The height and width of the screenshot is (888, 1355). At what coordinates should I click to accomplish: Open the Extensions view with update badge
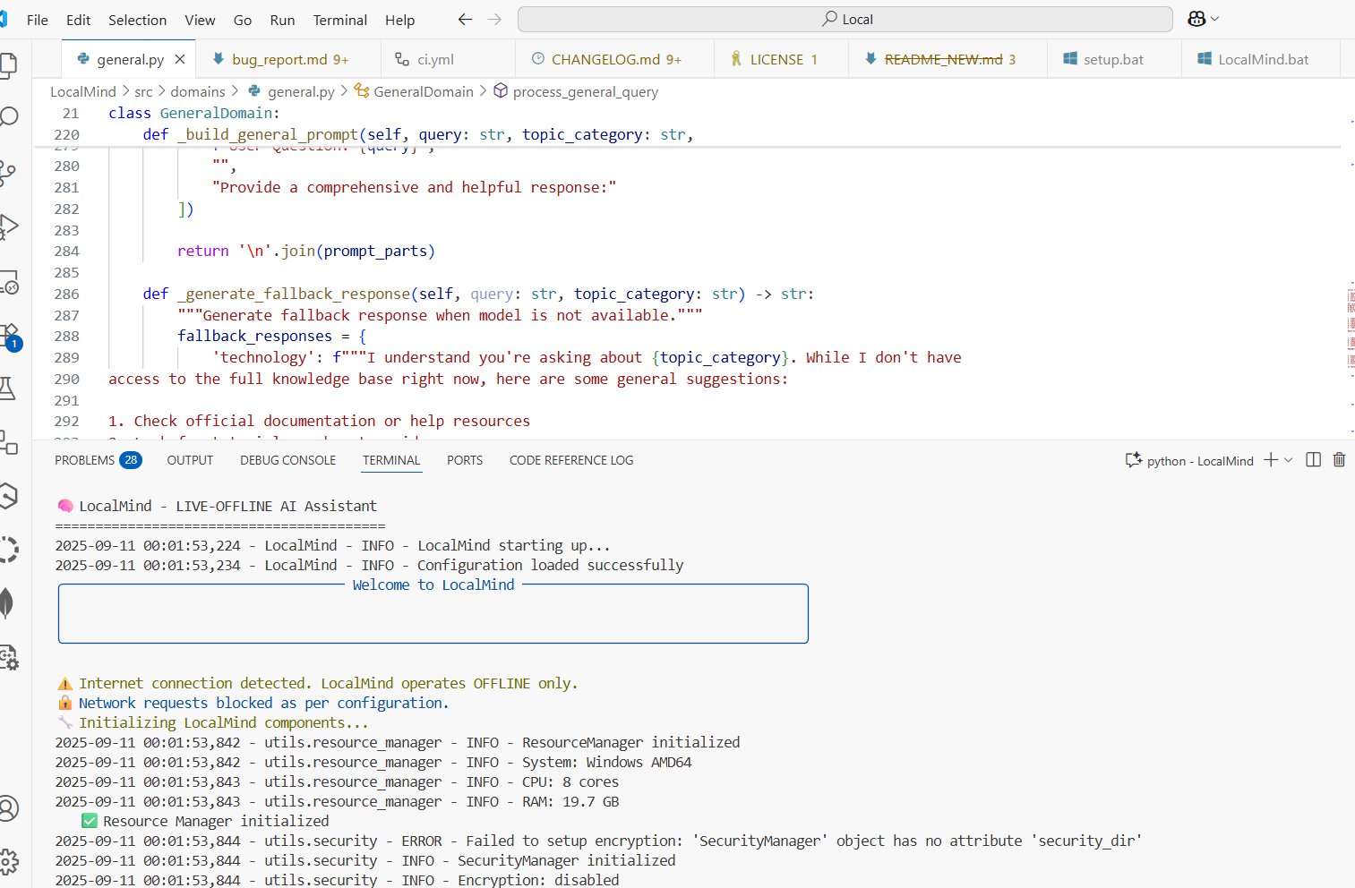coord(9,337)
